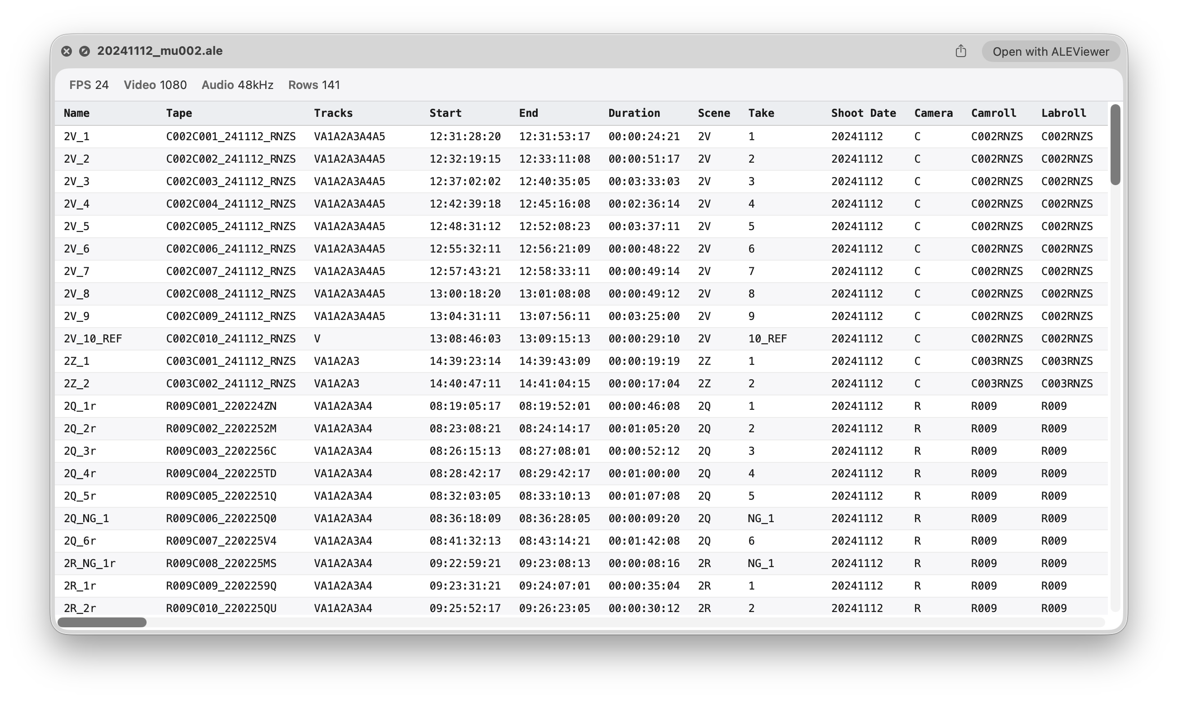Click the vertical scrollbar thumb
This screenshot has width=1178, height=701.
pos(1115,145)
